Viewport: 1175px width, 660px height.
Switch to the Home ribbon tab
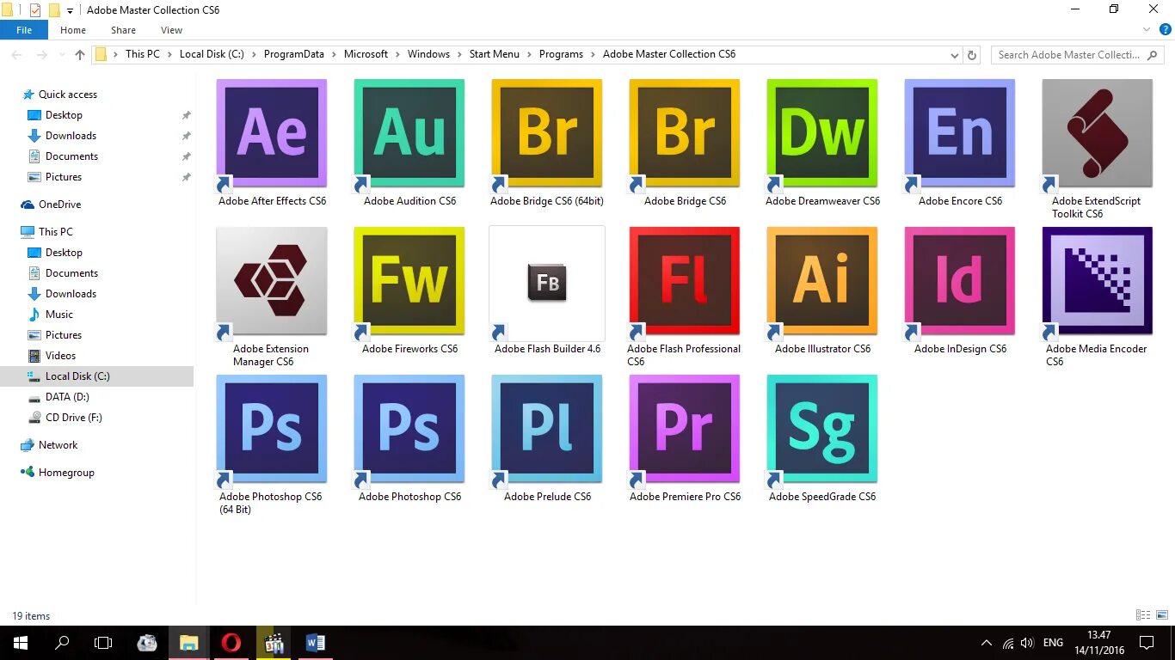point(73,30)
